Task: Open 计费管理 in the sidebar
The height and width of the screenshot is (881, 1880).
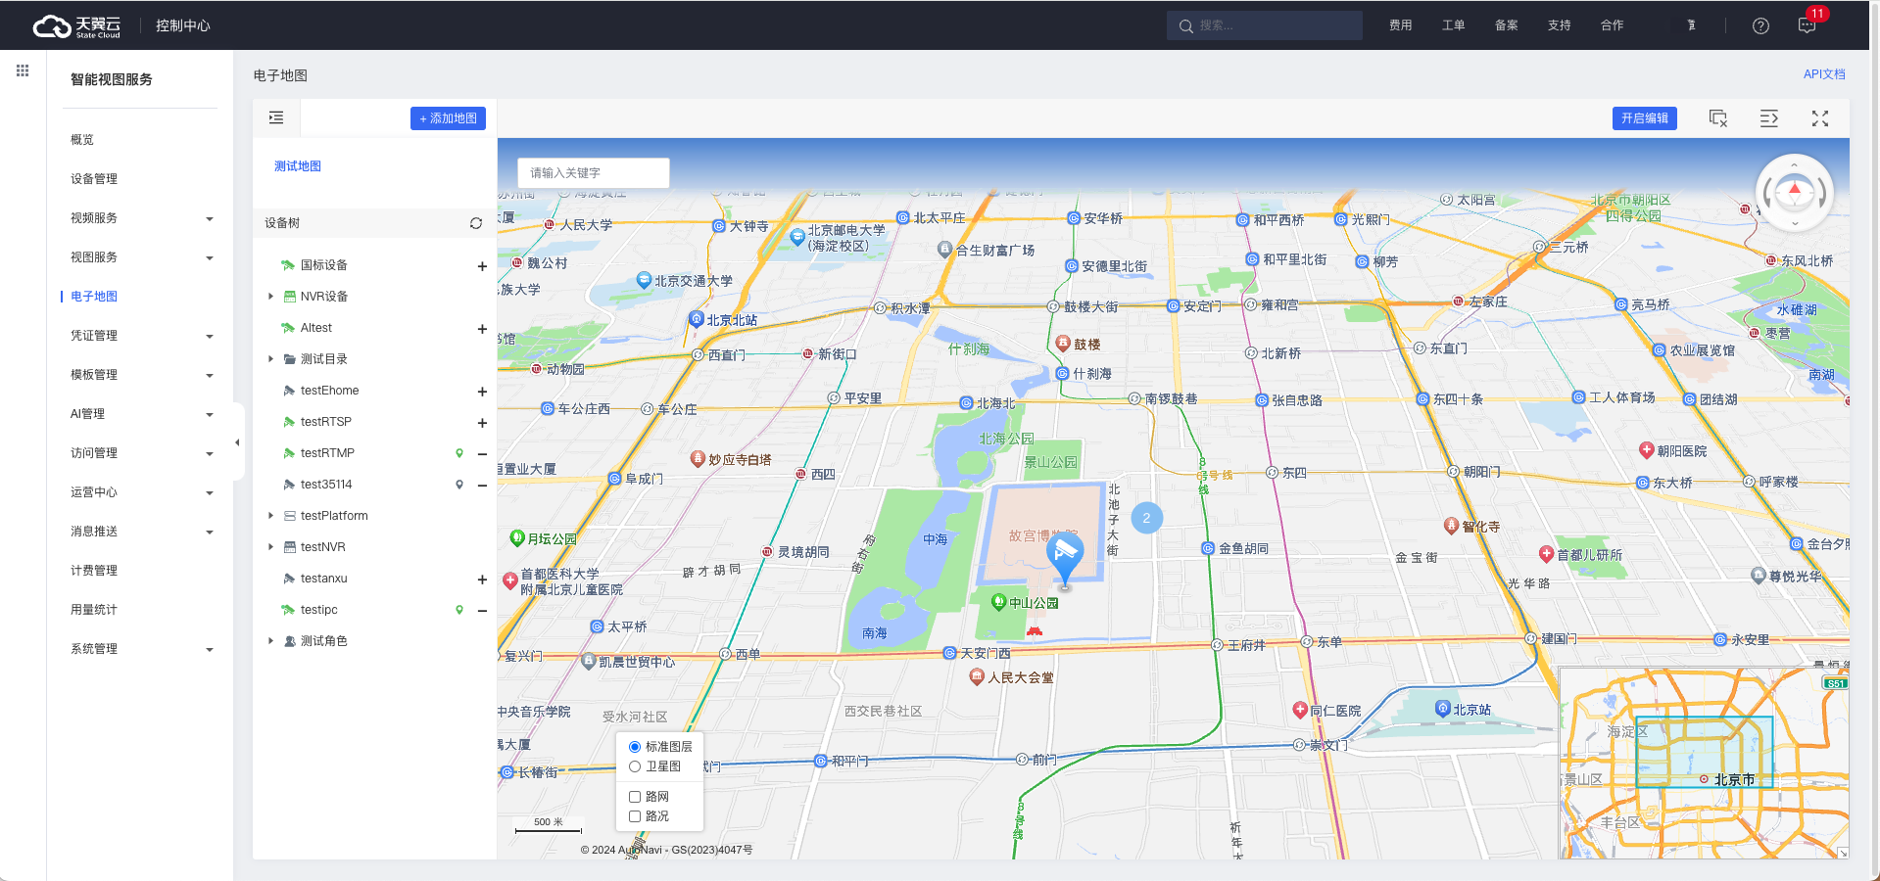Action: point(94,571)
